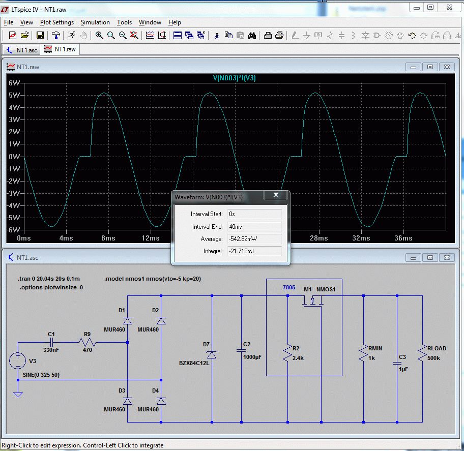The width and height of the screenshot is (464, 451).
Task: Switch to the NT1.asc tab
Action: coord(21,49)
